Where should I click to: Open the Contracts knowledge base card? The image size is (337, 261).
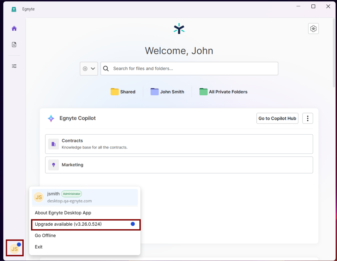pos(179,144)
